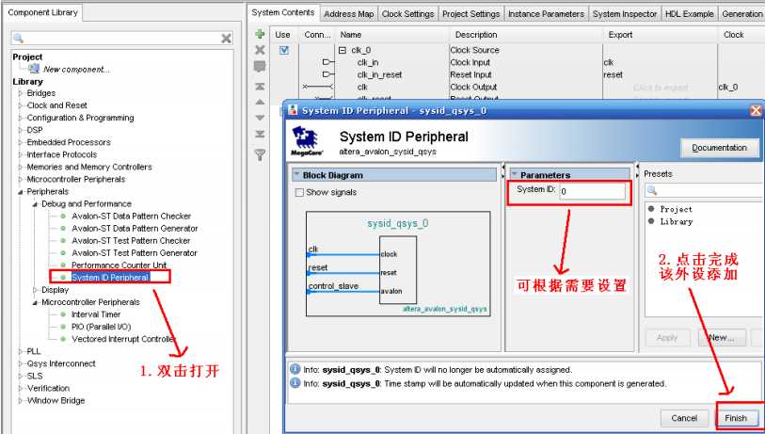Click the filter funnel icon
Image resolution: width=765 pixels, height=434 pixels.
(x=260, y=154)
